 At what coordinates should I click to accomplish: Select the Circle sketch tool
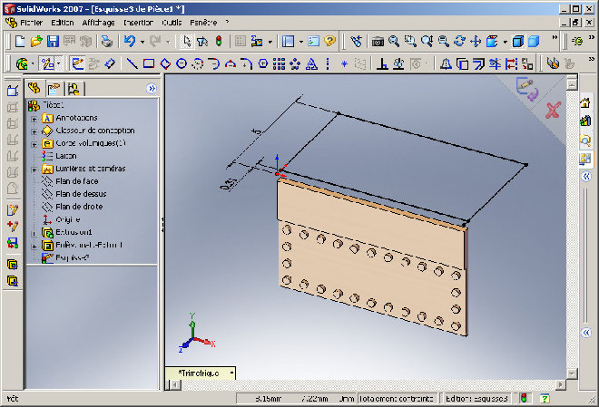tap(182, 63)
